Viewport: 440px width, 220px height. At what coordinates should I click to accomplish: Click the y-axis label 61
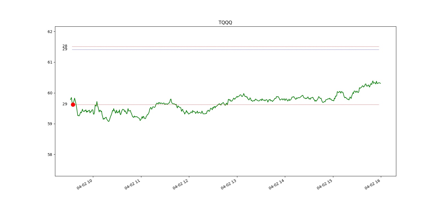(50, 62)
